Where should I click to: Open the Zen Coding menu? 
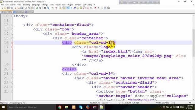pyautogui.click(x=88, y=5)
